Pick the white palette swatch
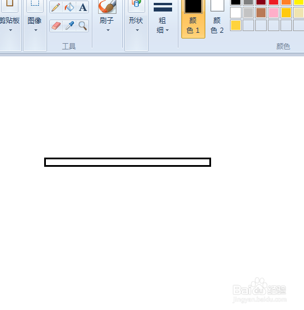This screenshot has height=310, width=304. point(236,13)
